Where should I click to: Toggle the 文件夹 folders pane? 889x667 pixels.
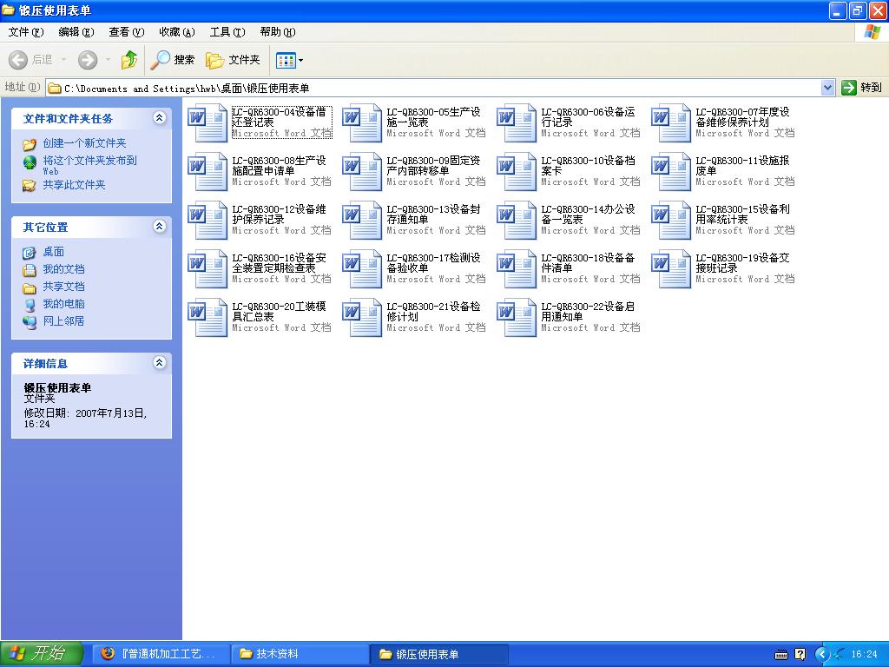[233, 60]
